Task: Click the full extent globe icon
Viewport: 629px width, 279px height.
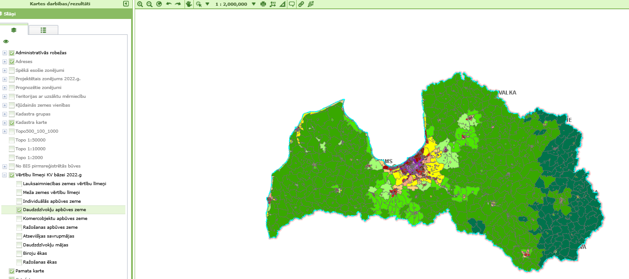Action: coord(159,4)
